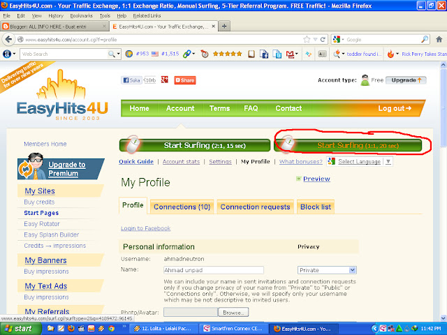Bookmark page using the star icon
The width and height of the screenshot is (447, 335).
click(307, 39)
